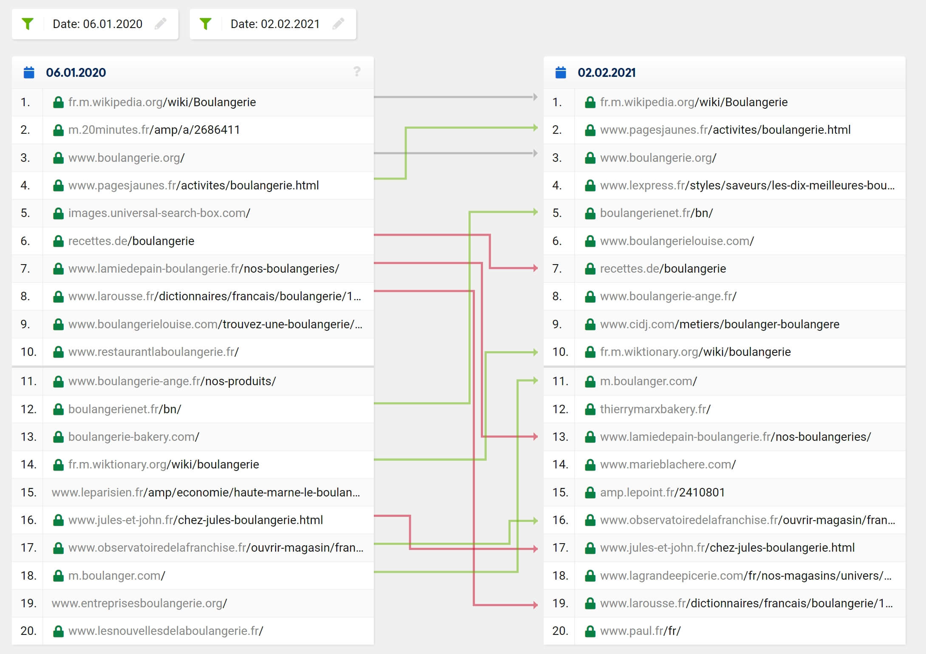Open www.entreprisesboulangerie.org link

point(139,603)
